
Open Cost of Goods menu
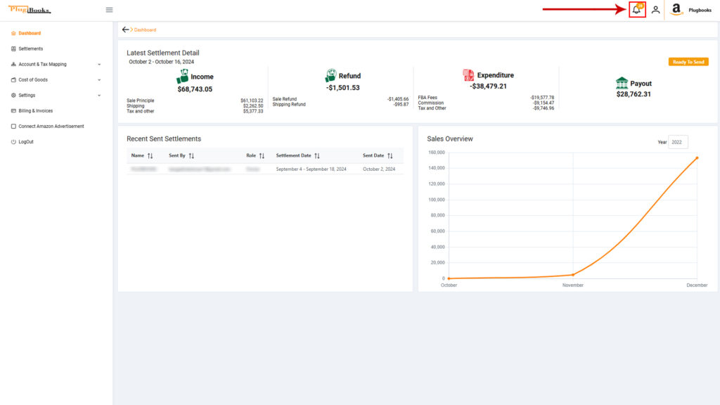pos(33,80)
